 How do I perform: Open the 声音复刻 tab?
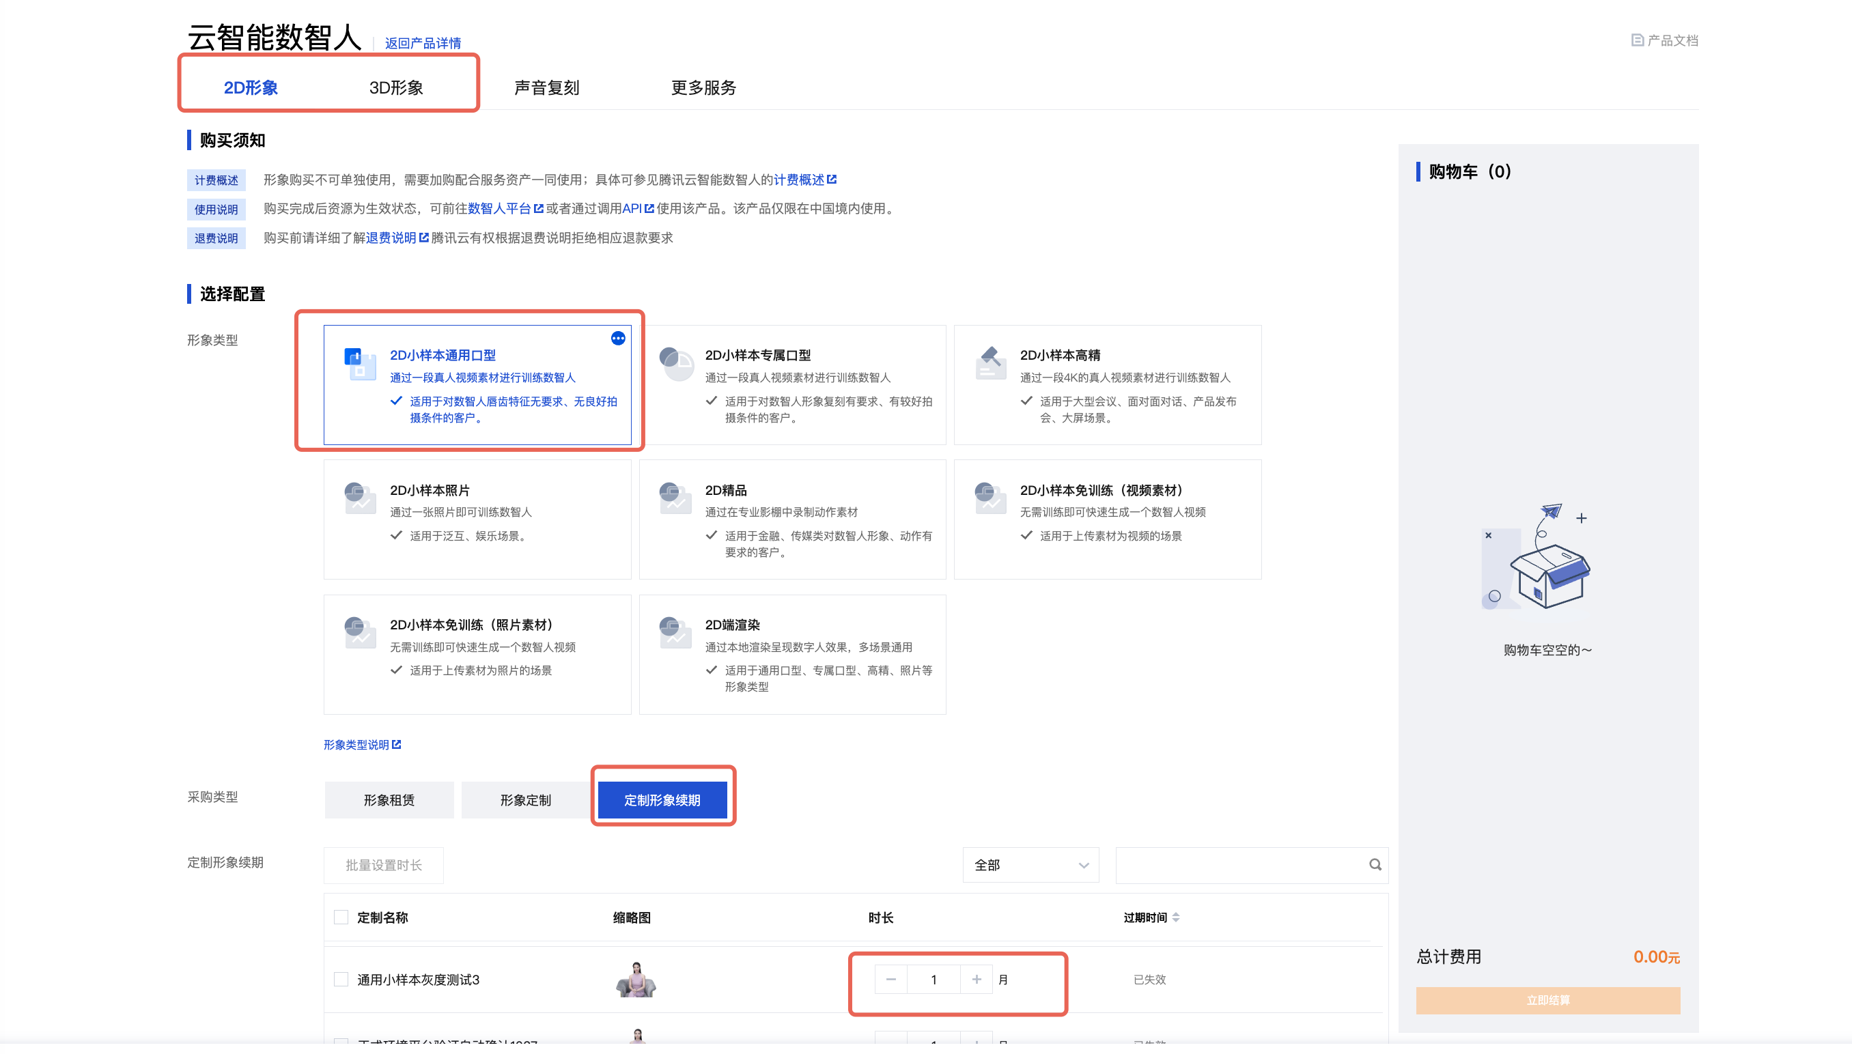[546, 87]
